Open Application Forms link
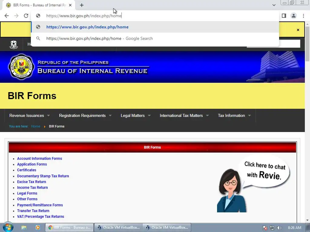 [x=32, y=164]
